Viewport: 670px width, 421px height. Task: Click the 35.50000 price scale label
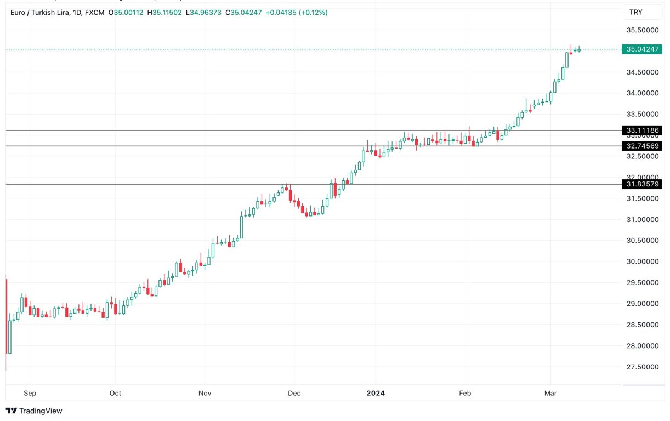(x=642, y=30)
